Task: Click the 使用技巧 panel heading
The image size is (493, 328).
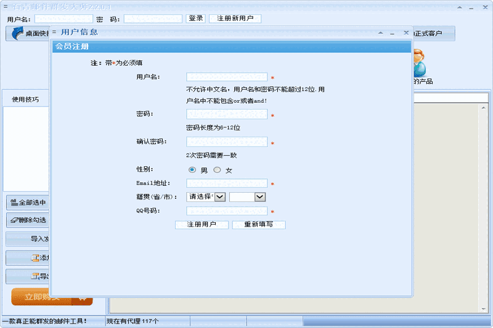Action: [x=25, y=100]
